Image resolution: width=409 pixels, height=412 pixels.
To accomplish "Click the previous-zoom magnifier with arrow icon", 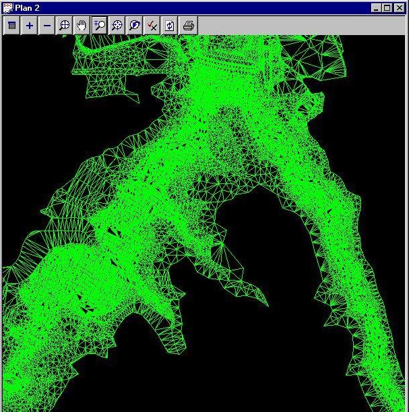I will (135, 26).
